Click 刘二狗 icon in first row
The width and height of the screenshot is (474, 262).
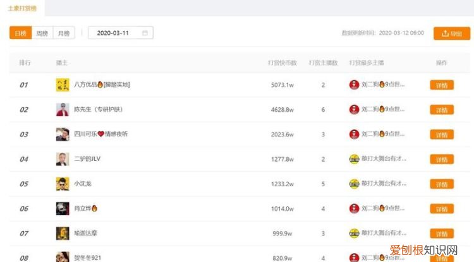354,85
